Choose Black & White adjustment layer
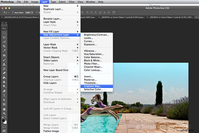The height and width of the screenshot is (133, 199). coord(97,60)
